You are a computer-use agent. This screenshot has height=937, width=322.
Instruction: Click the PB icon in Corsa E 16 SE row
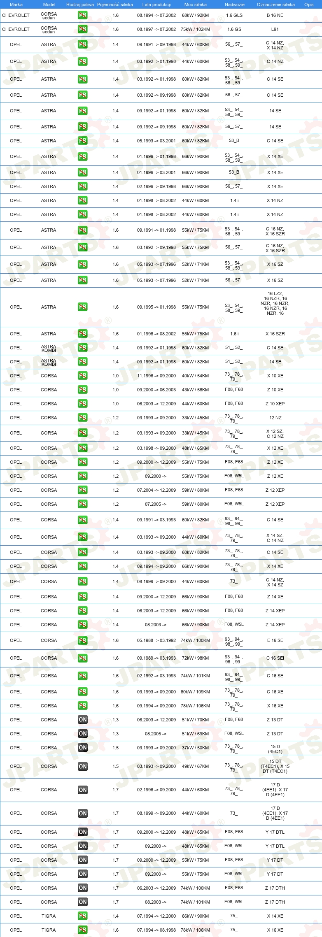pos(82,641)
